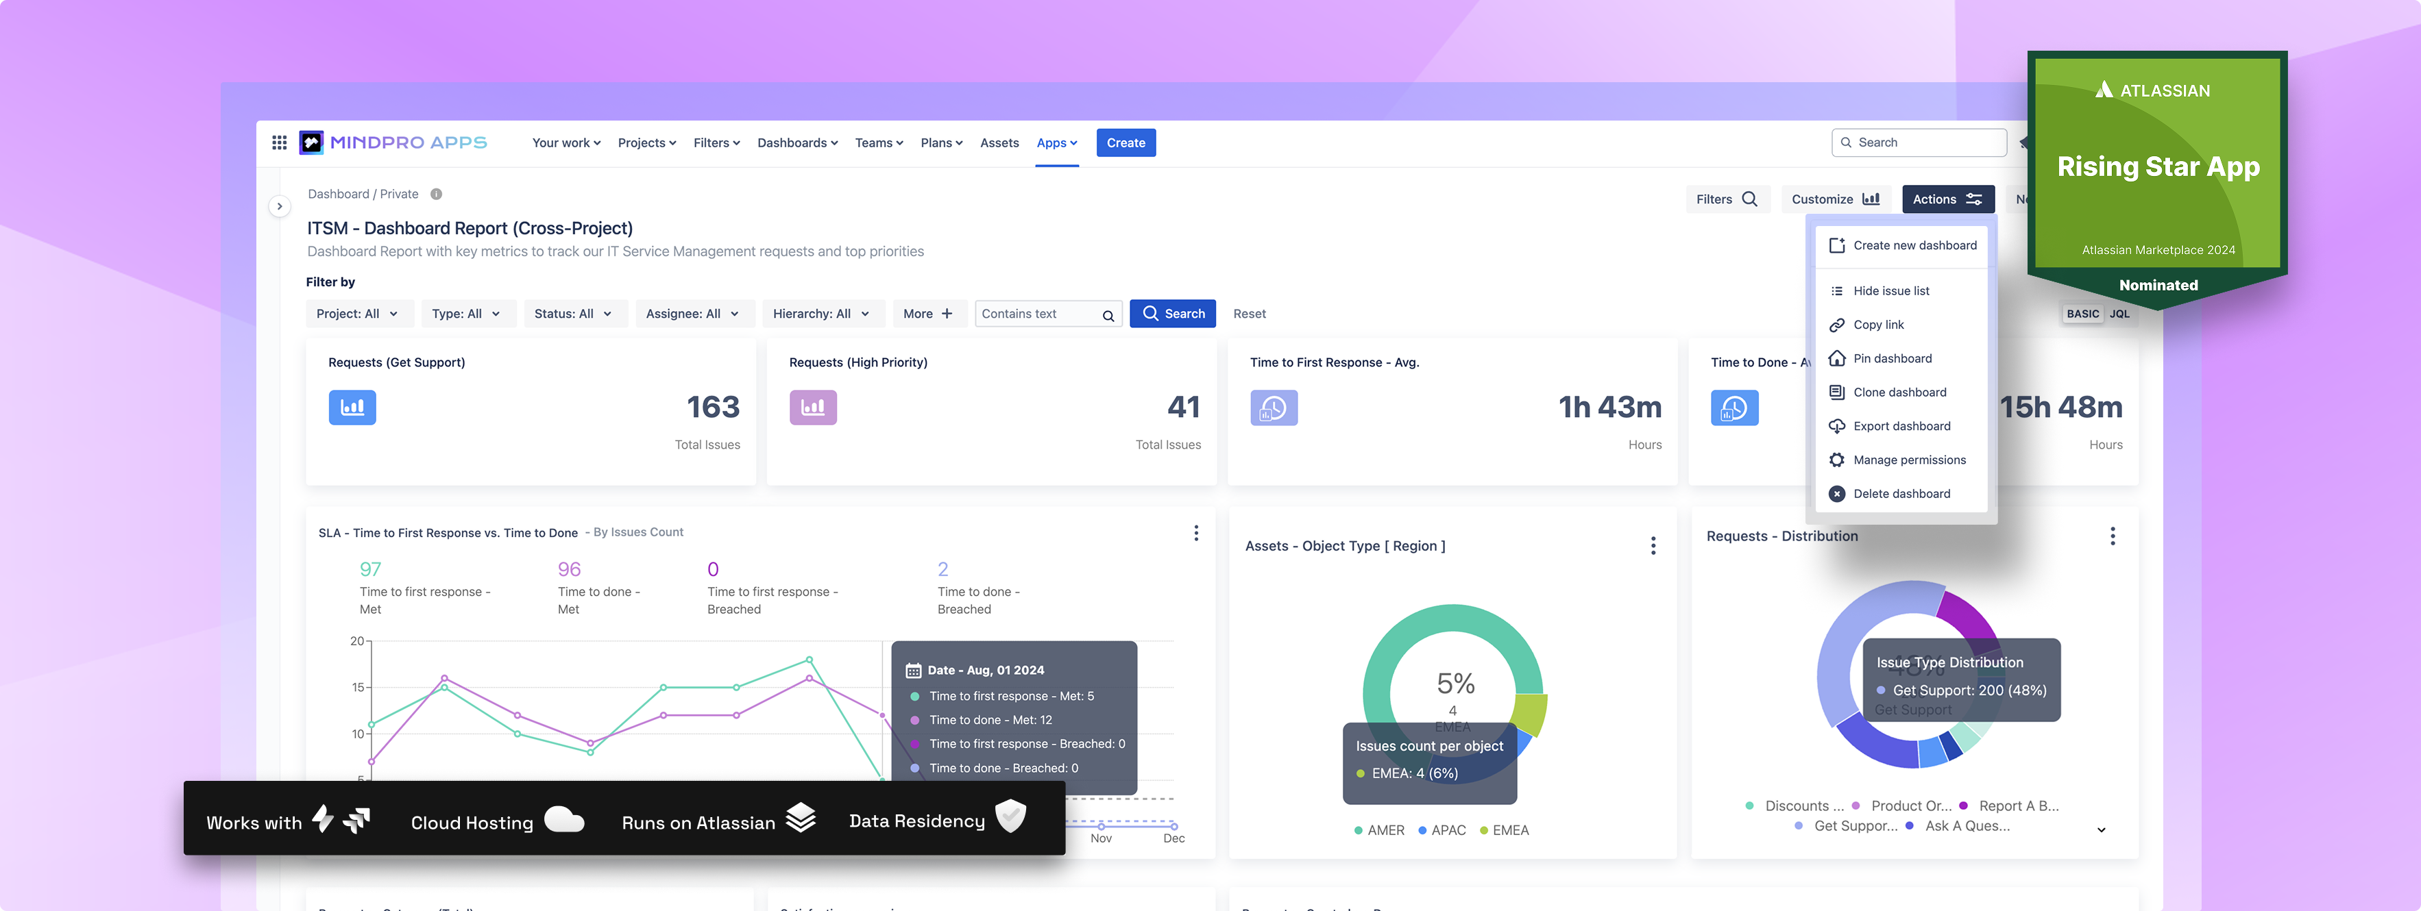
Task: Click the Clone dashboard icon
Action: [x=1836, y=392]
